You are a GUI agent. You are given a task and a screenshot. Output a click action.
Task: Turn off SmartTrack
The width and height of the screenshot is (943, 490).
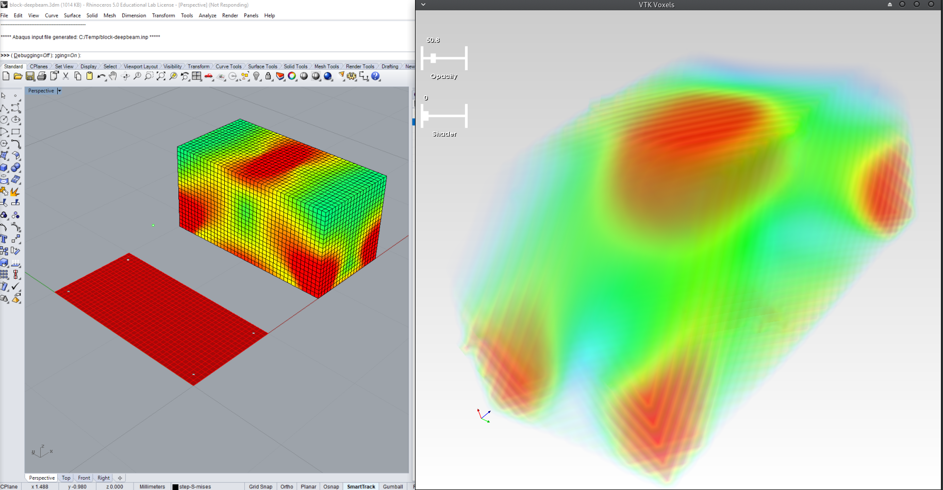coord(361,486)
